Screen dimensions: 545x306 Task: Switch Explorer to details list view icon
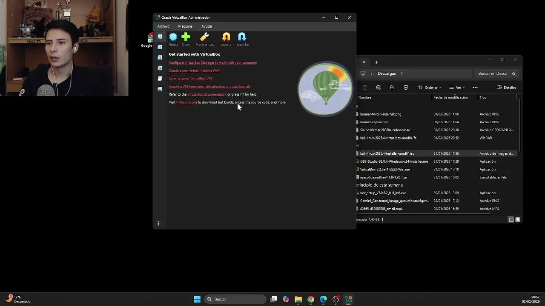[511, 220]
